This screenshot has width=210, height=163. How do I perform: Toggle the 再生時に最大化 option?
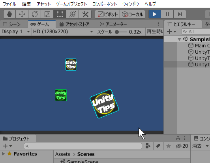point(155,32)
